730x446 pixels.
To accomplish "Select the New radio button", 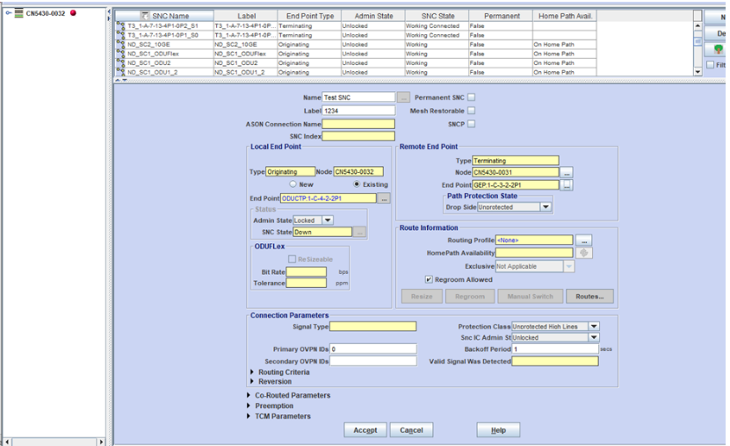I will pos(293,184).
